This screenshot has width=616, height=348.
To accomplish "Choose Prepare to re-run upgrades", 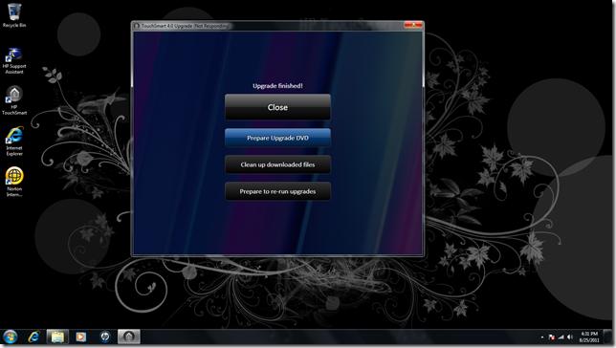I will tap(277, 191).
